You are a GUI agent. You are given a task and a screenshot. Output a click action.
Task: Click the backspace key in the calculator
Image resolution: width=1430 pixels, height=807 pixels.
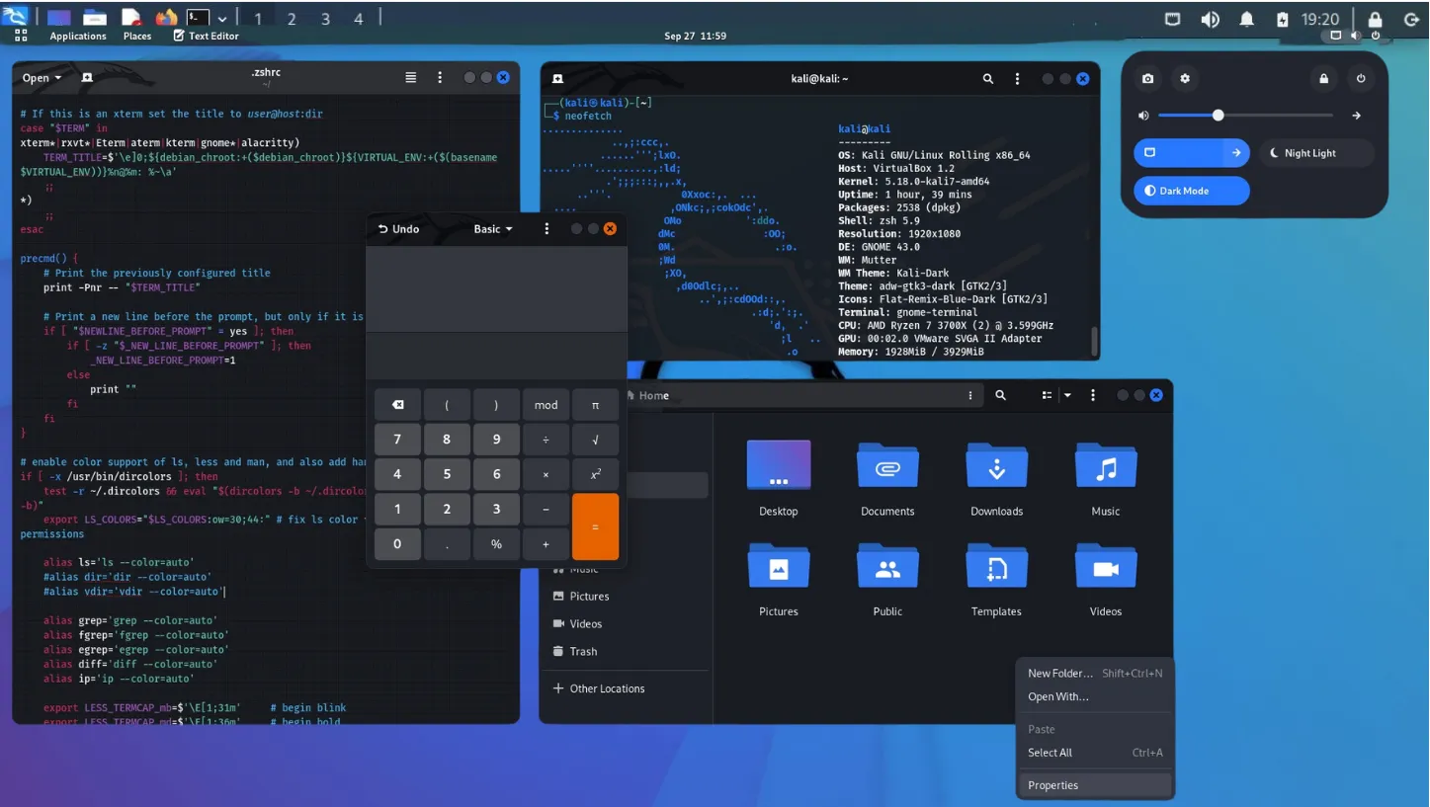[397, 404]
